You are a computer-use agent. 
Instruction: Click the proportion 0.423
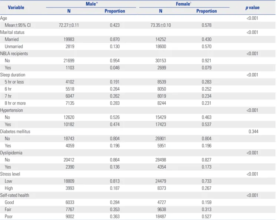click(115, 25)
